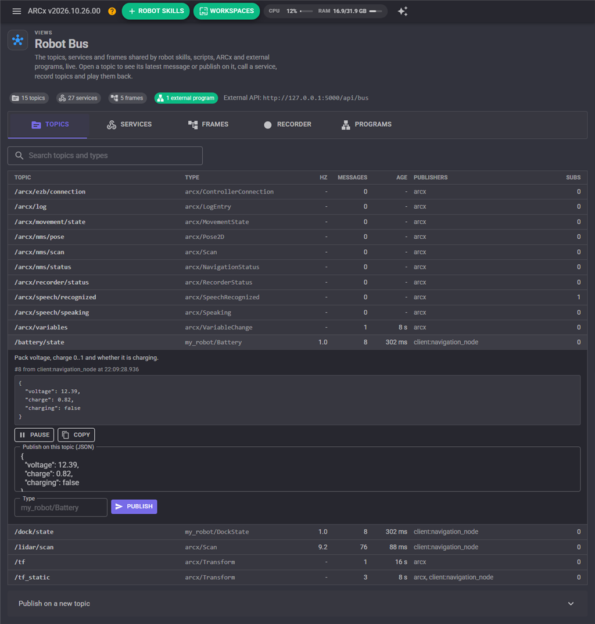Add new Robot Skills
This screenshot has width=595, height=624.
pyautogui.click(x=156, y=11)
